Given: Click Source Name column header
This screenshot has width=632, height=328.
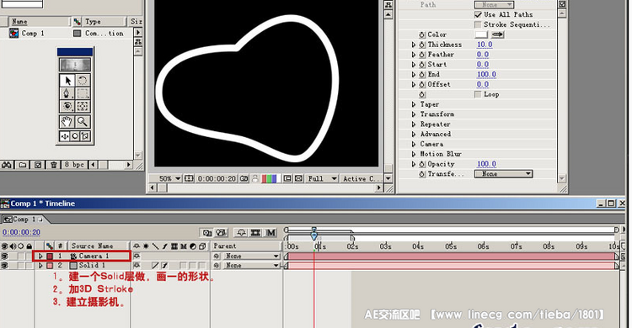Looking at the screenshot, I should [x=99, y=246].
